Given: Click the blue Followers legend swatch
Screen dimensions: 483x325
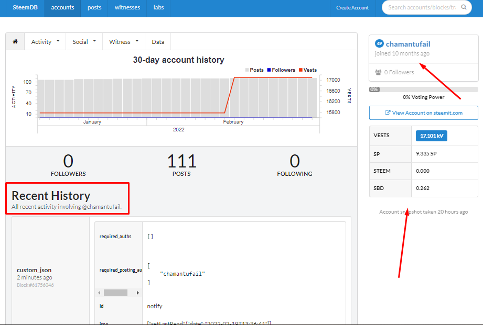Looking at the screenshot, I should (269, 70).
